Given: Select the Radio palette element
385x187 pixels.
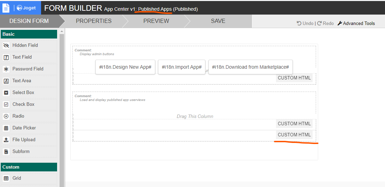Looking at the screenshot, I should pos(18,116).
